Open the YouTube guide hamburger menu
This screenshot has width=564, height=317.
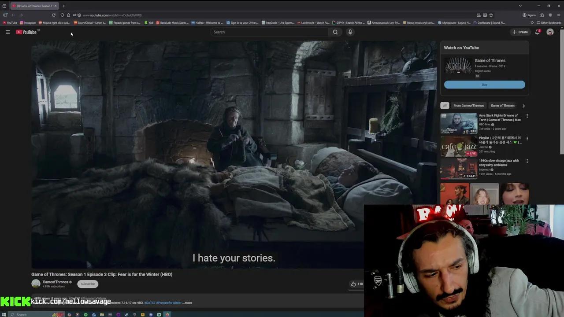coord(7,32)
